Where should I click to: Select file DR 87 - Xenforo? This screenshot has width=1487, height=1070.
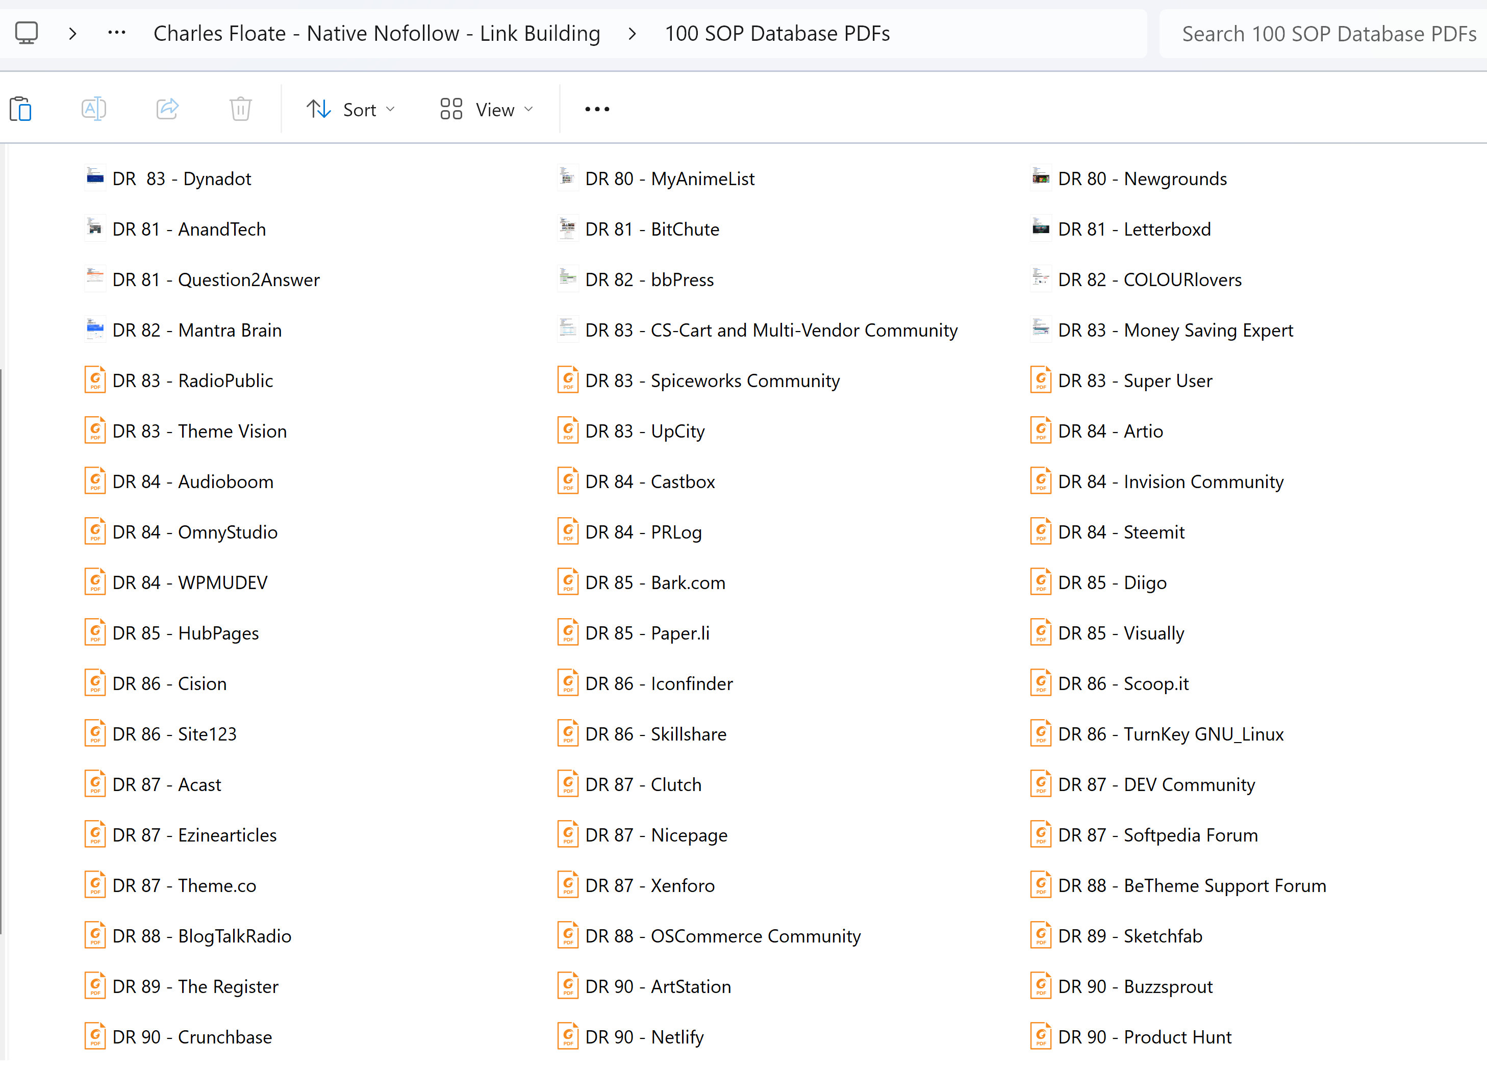point(637,885)
